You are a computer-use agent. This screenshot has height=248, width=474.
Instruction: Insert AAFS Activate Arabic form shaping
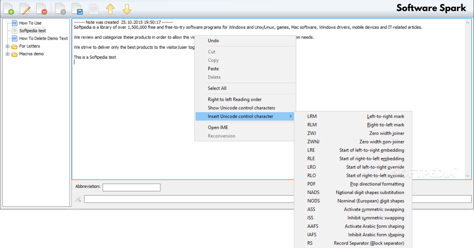(353, 226)
